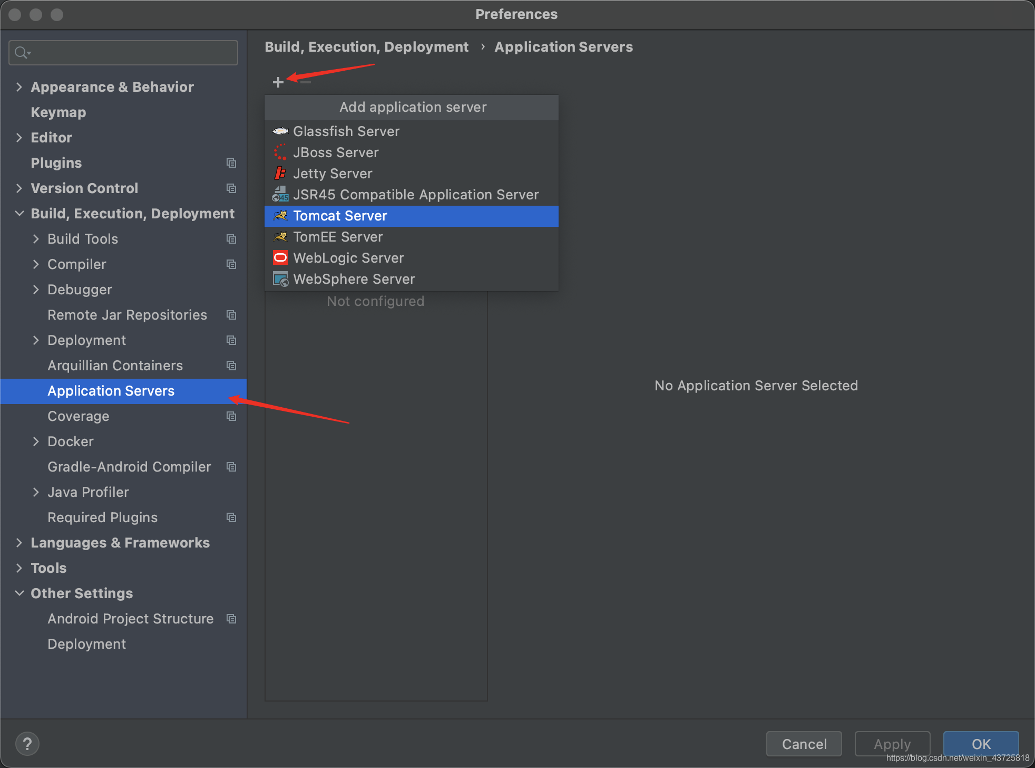Viewport: 1035px width, 768px height.
Task: Select Application Servers in the tree
Action: tap(123, 391)
